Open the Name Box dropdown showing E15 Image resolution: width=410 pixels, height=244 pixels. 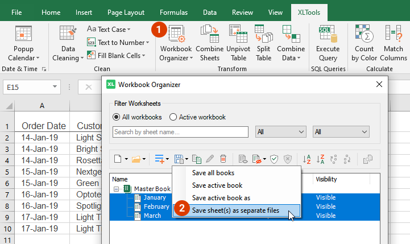click(55, 87)
